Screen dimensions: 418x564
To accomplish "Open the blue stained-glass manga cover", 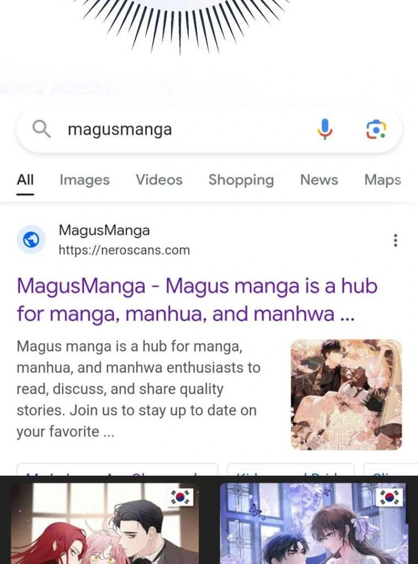I will point(313,523).
